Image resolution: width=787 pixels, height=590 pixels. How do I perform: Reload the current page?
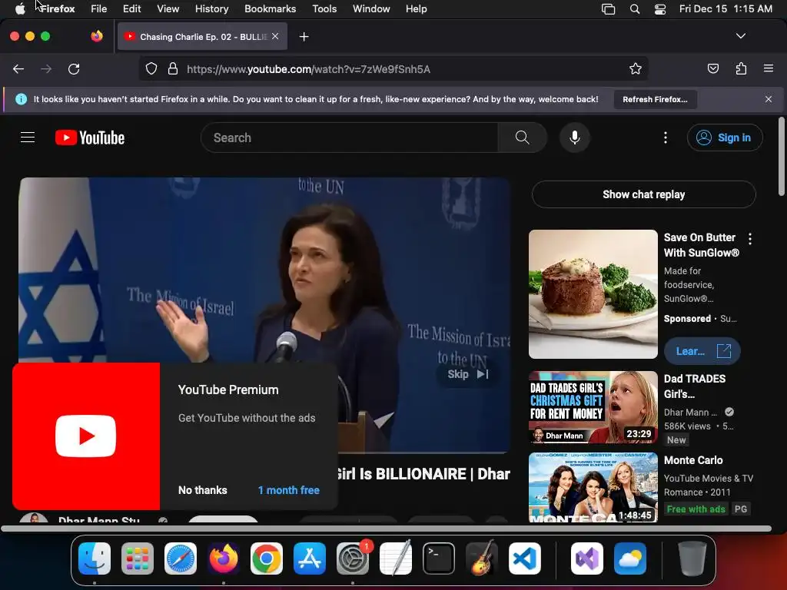point(74,69)
